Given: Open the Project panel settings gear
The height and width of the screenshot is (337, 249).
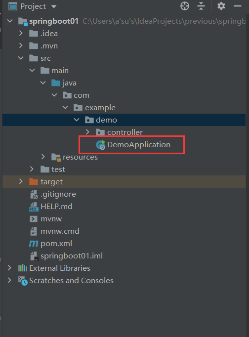Looking at the screenshot, I should [x=221, y=6].
